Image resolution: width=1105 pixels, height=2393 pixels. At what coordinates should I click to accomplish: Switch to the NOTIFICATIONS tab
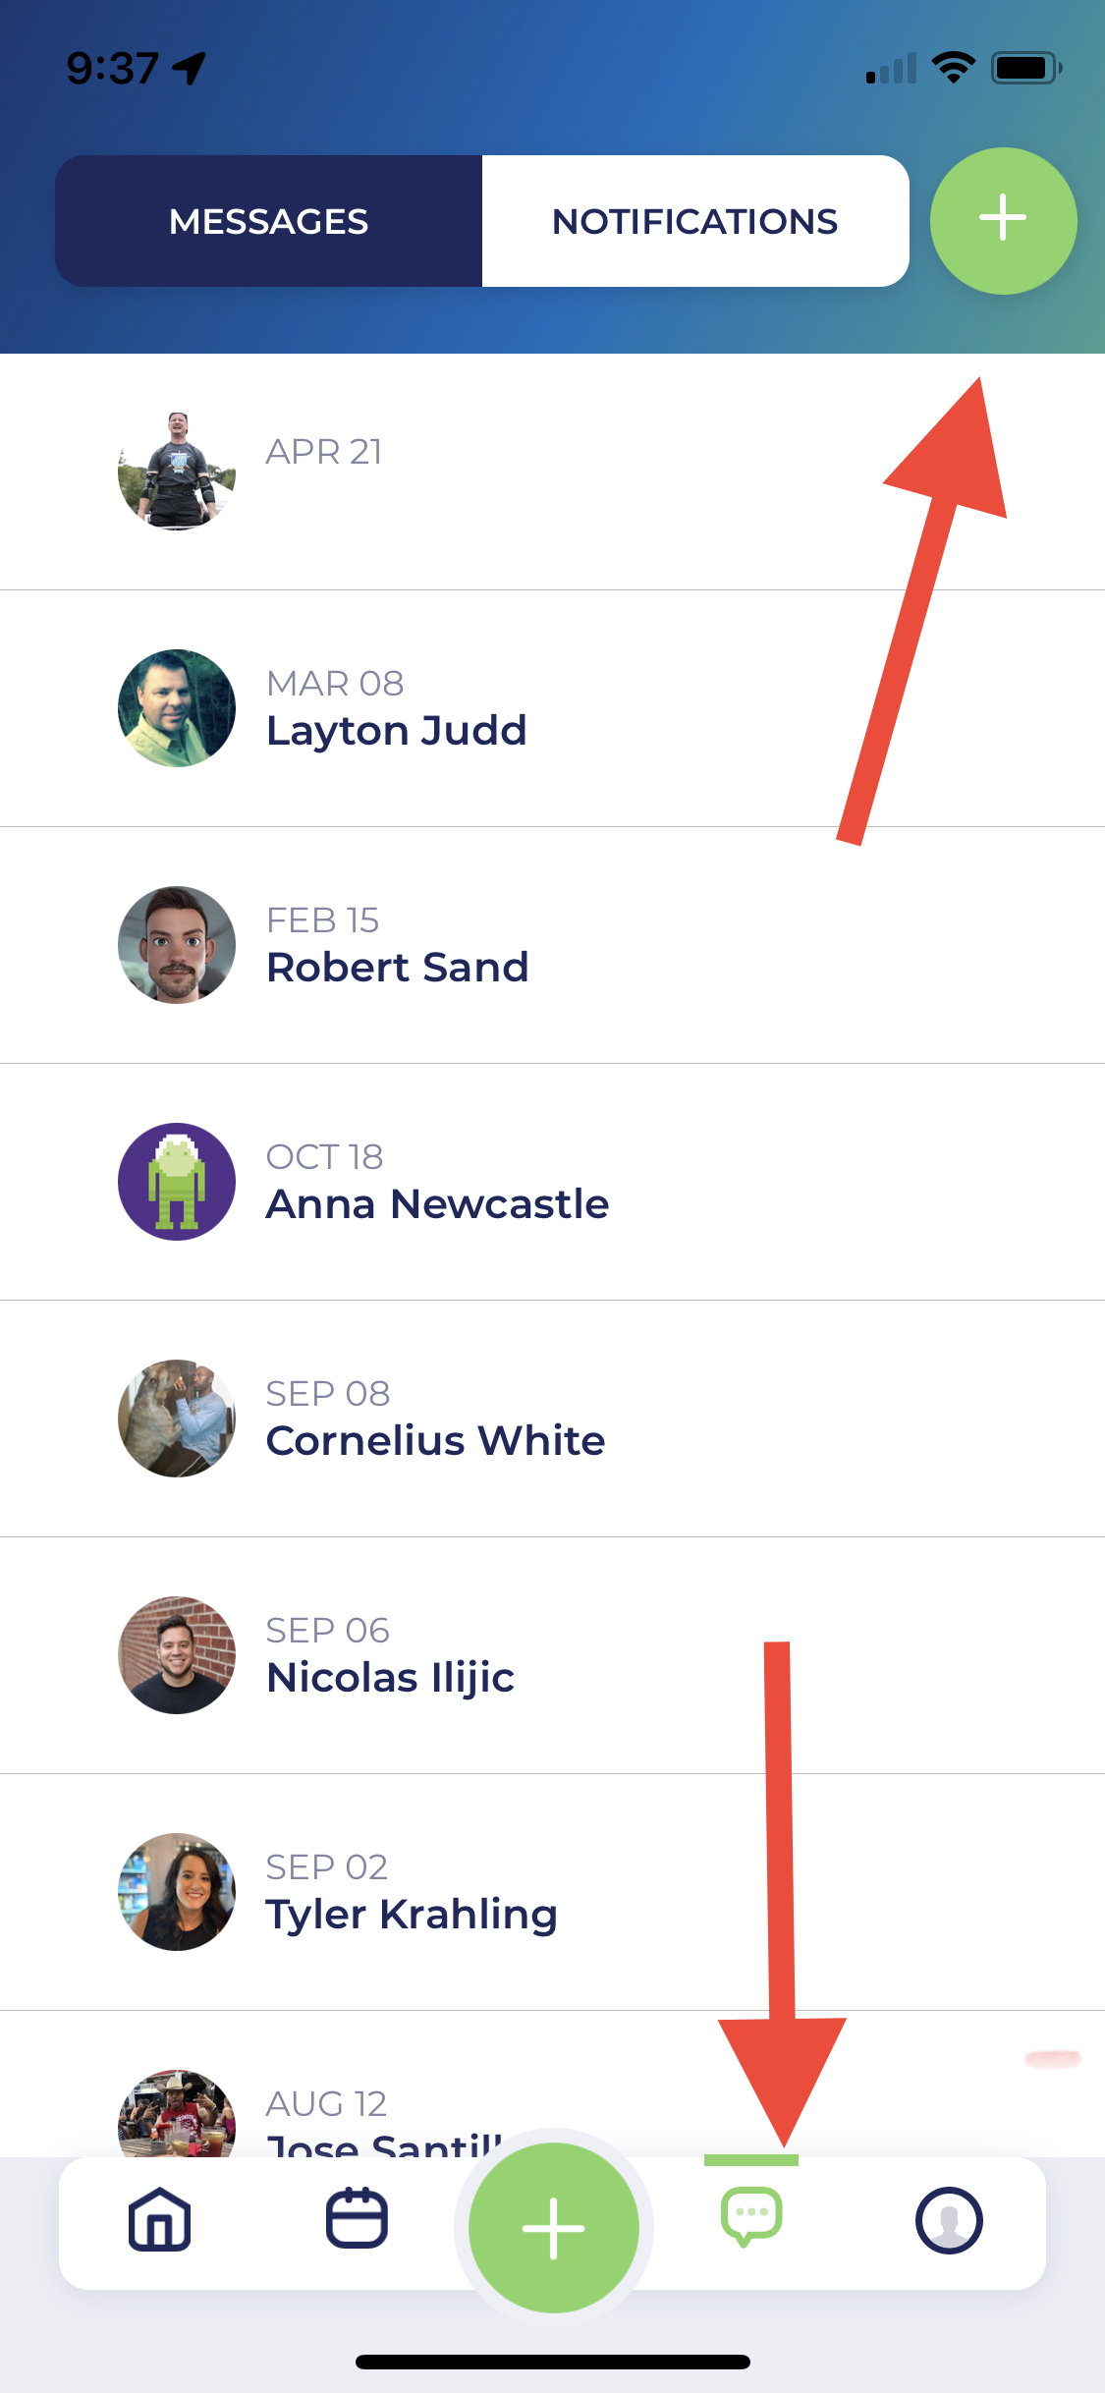coord(694,221)
